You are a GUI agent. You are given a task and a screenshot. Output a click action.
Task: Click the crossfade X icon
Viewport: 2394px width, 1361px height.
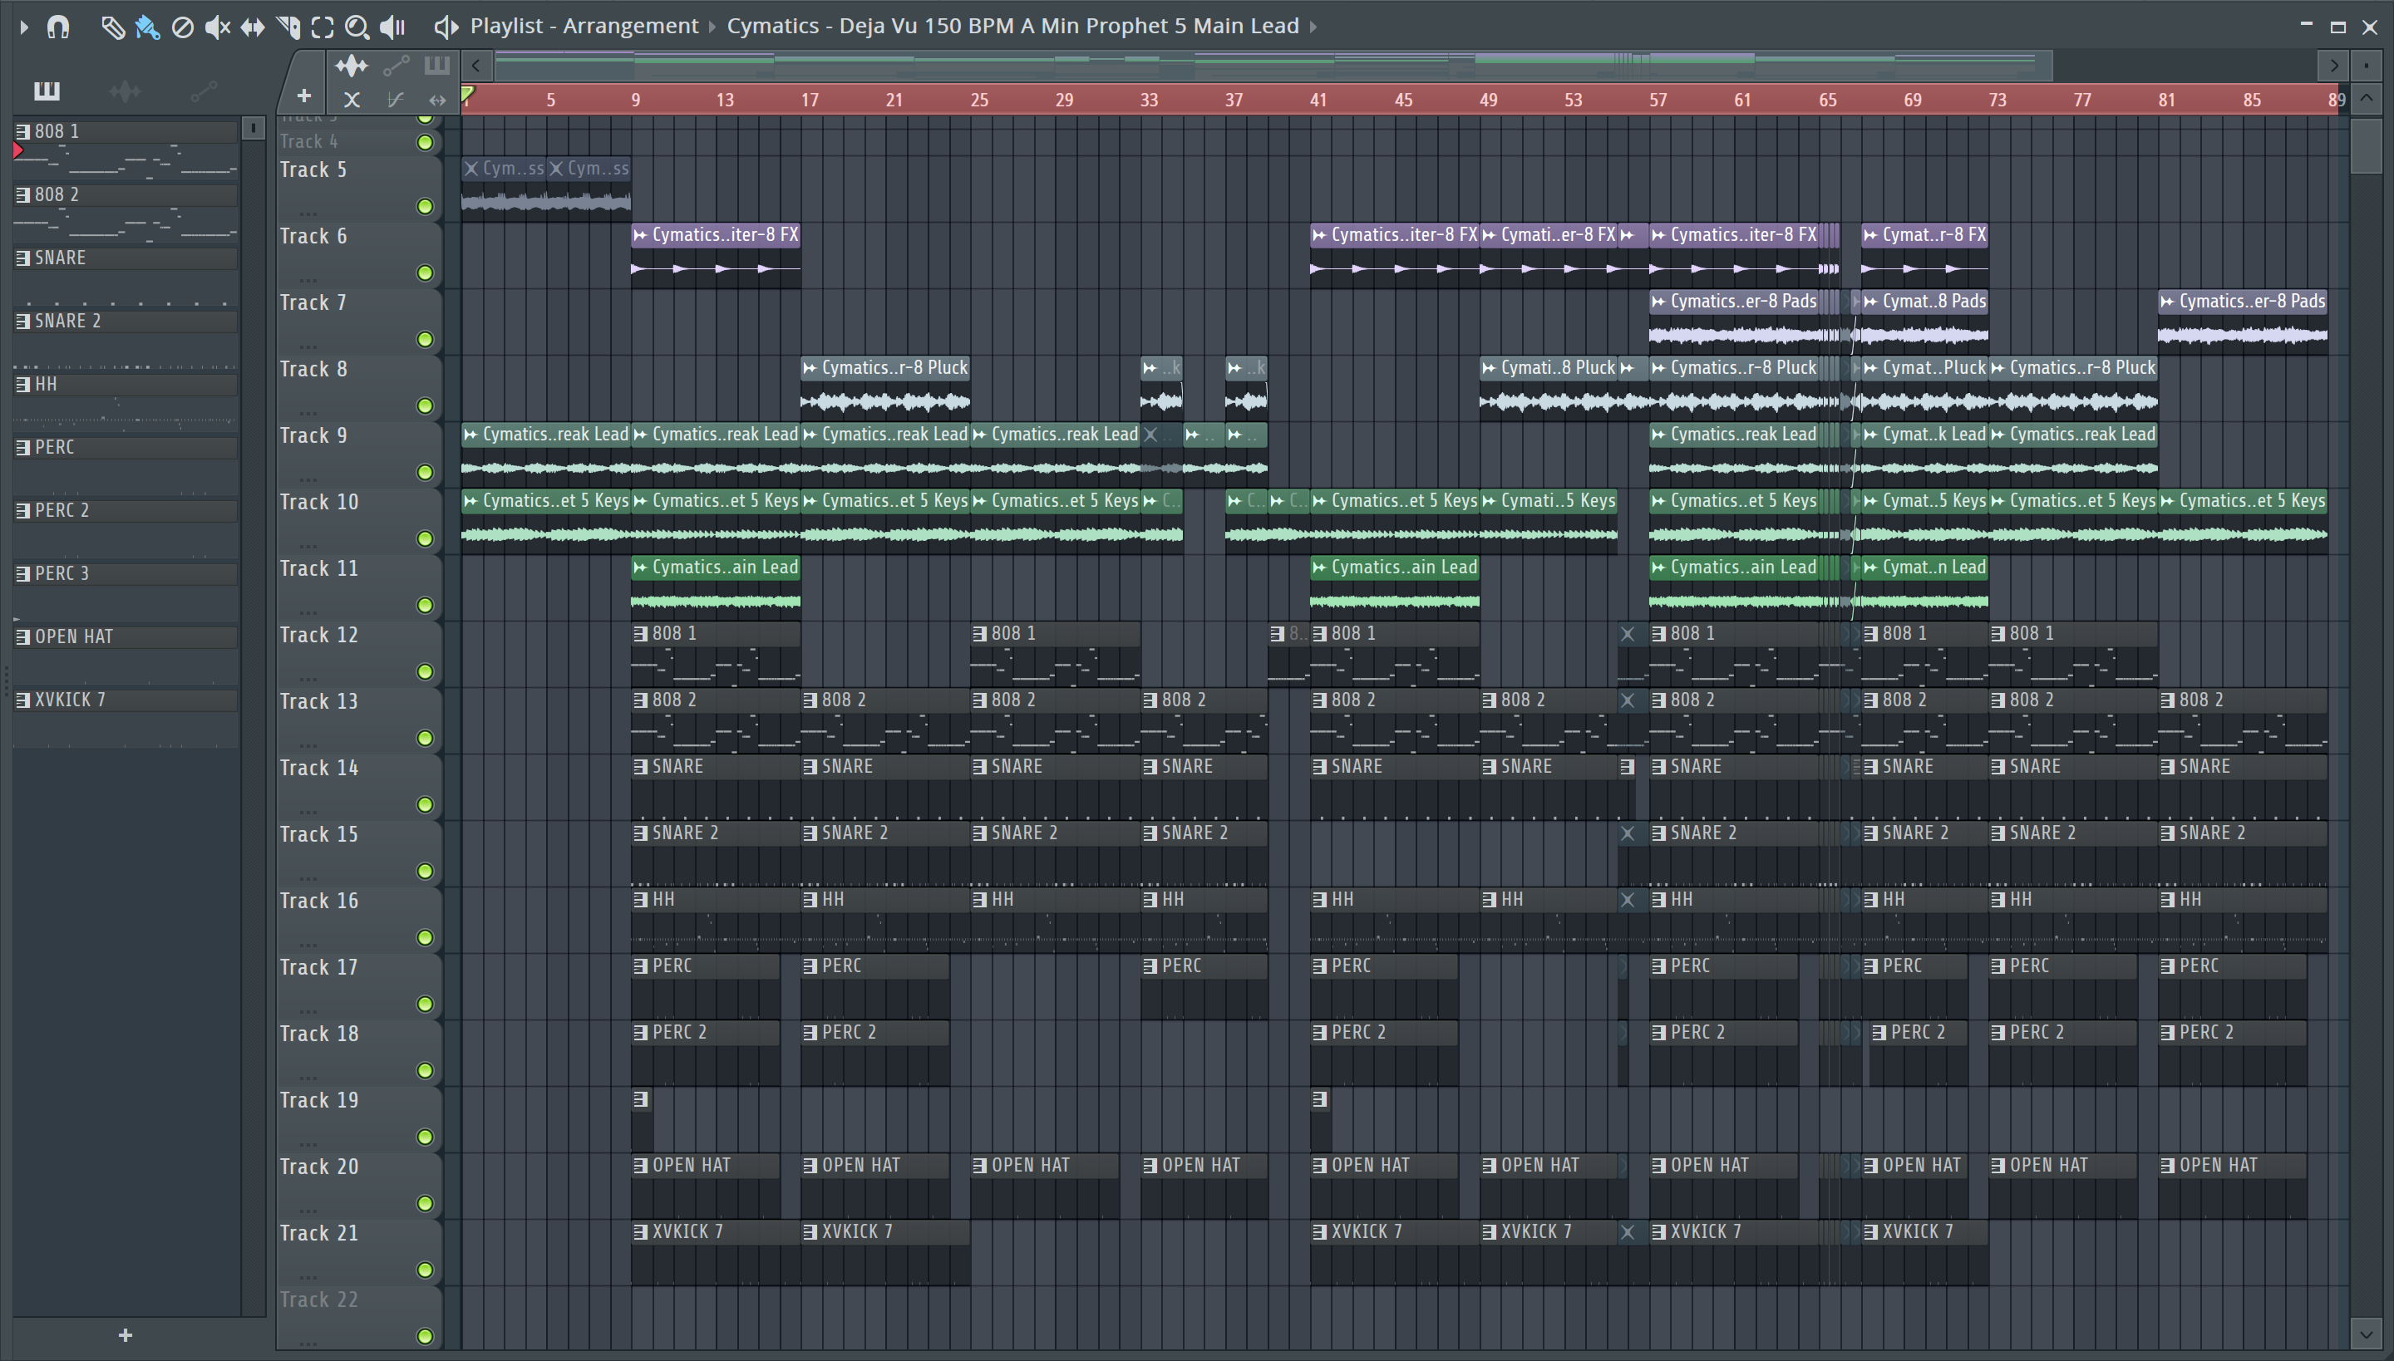pyautogui.click(x=352, y=99)
